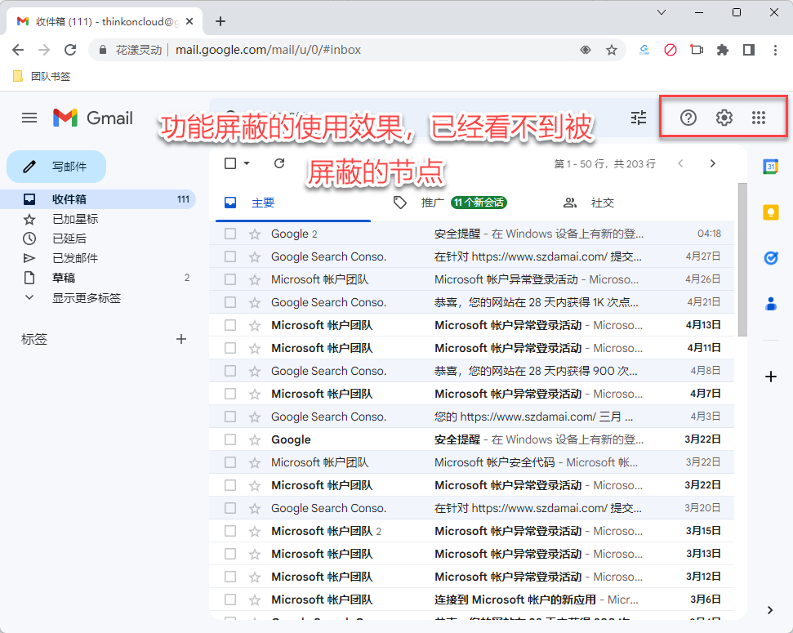
Task: Close the 收件箱 Gmail browser tab
Action: coord(189,21)
